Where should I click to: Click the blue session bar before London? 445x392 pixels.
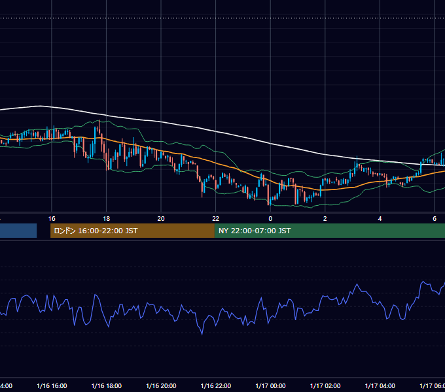point(18,231)
